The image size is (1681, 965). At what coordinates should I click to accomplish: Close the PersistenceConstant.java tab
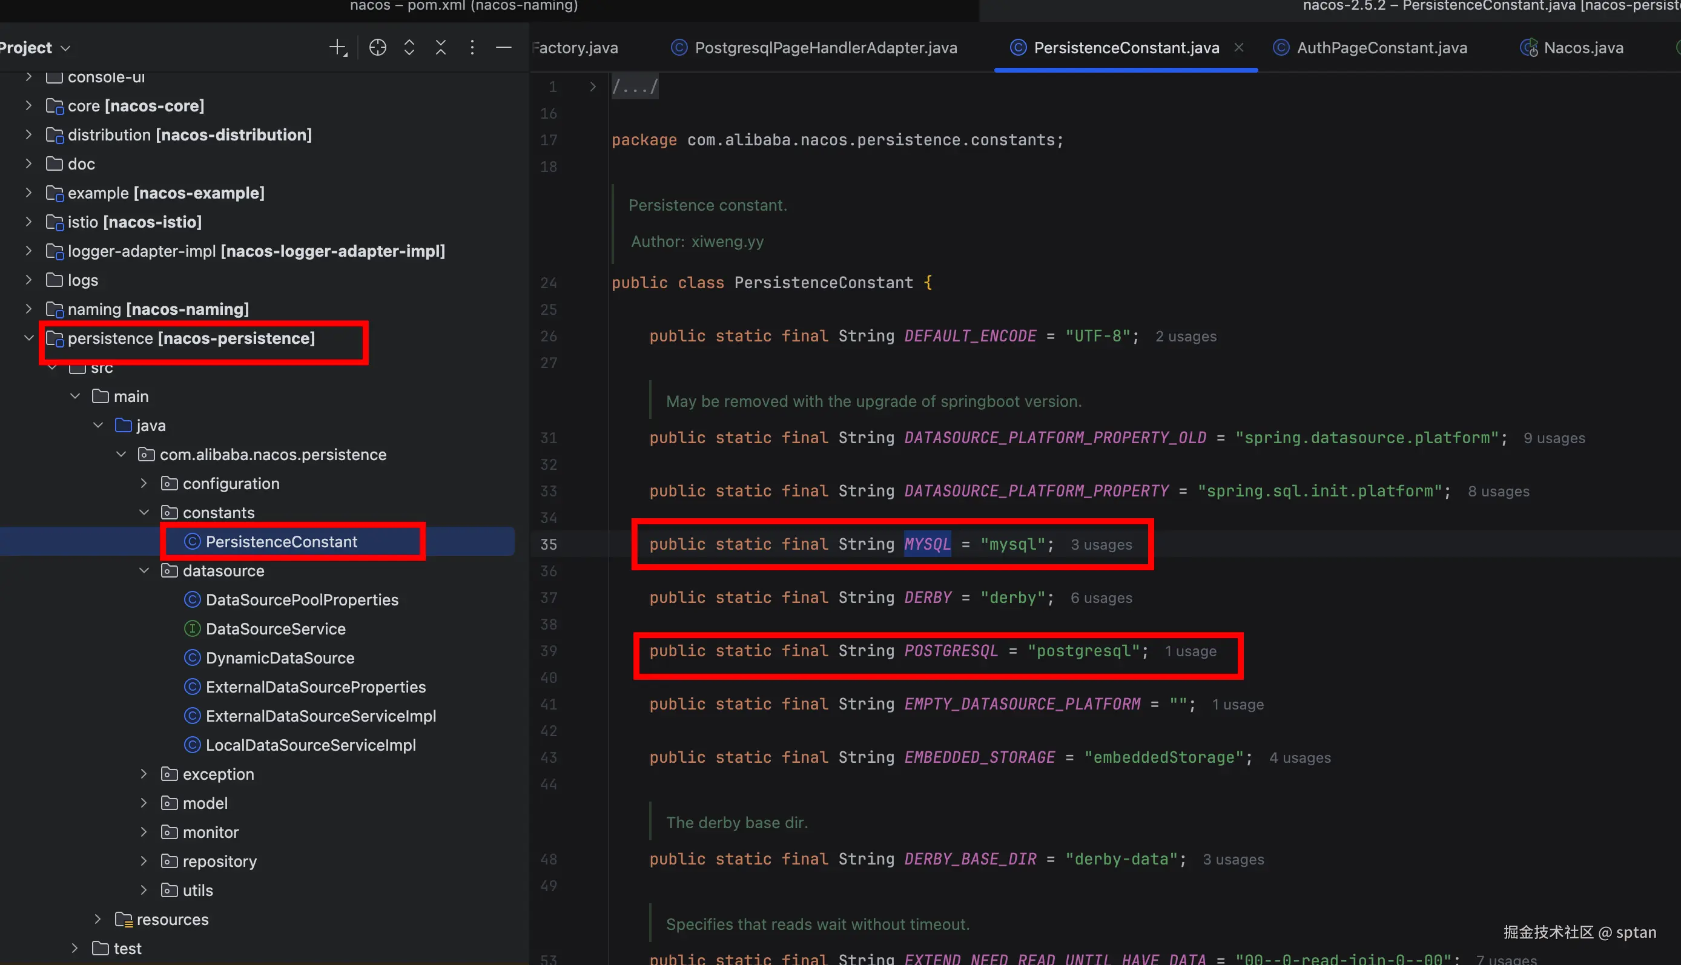coord(1238,48)
